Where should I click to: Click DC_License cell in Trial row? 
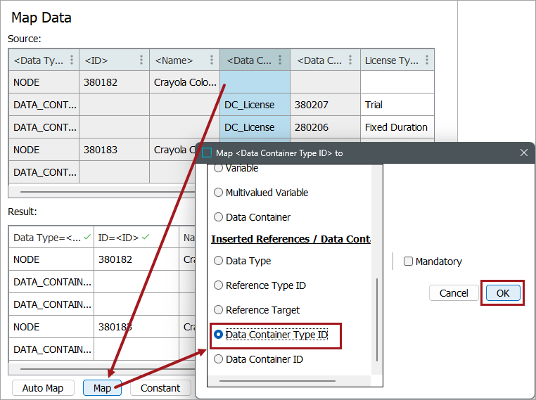[x=255, y=105]
